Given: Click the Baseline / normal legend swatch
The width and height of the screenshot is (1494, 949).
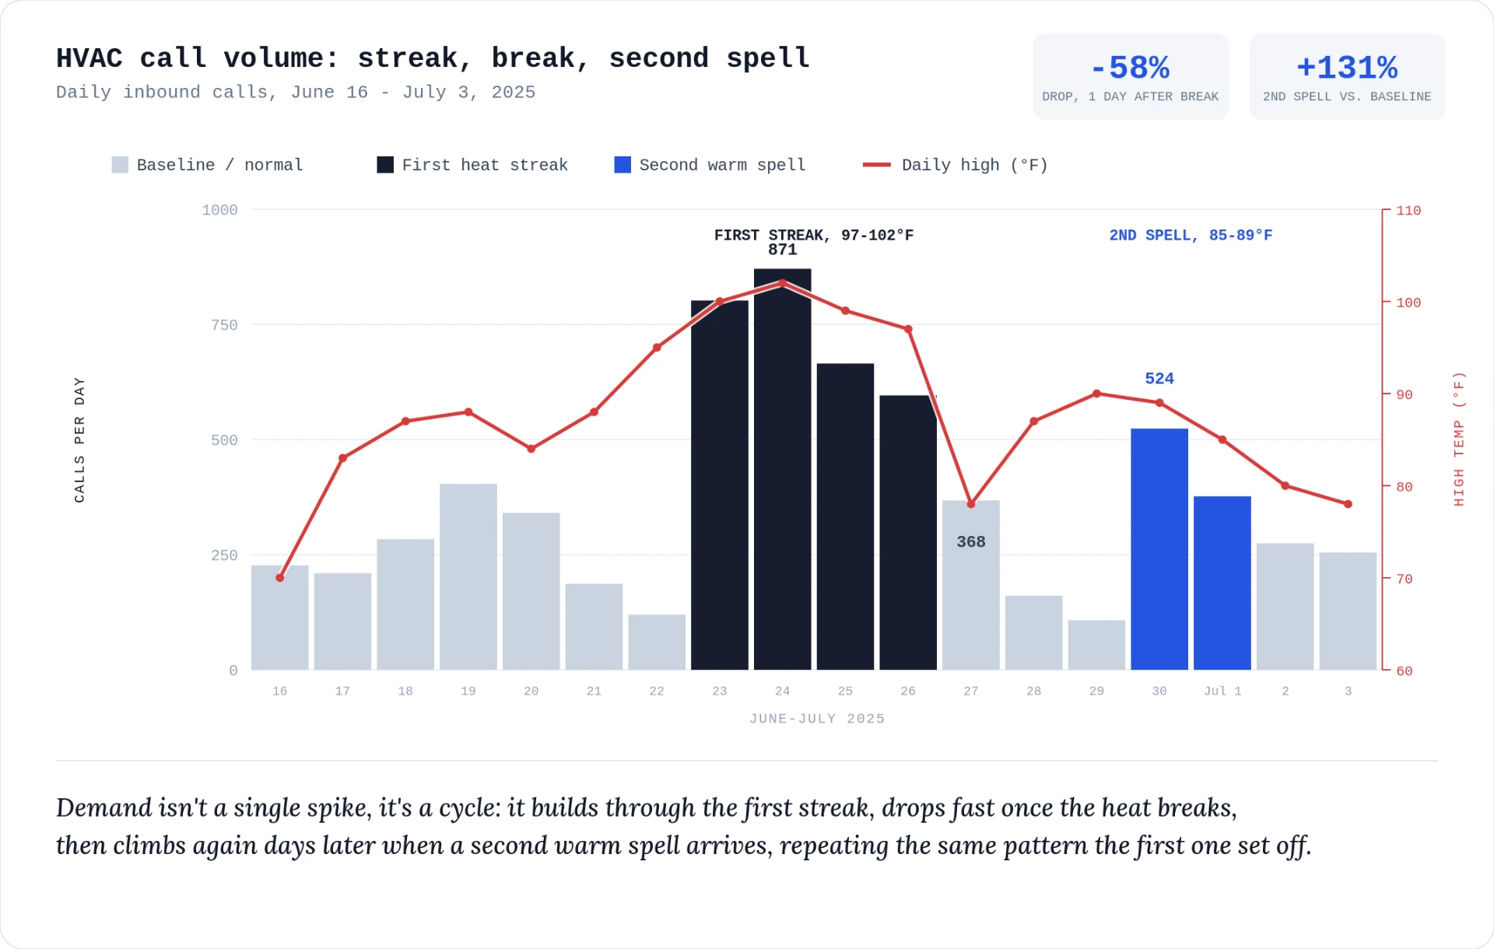Looking at the screenshot, I should [120, 165].
